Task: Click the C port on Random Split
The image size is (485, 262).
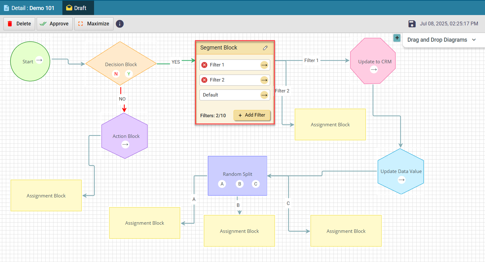Action: [x=256, y=184]
